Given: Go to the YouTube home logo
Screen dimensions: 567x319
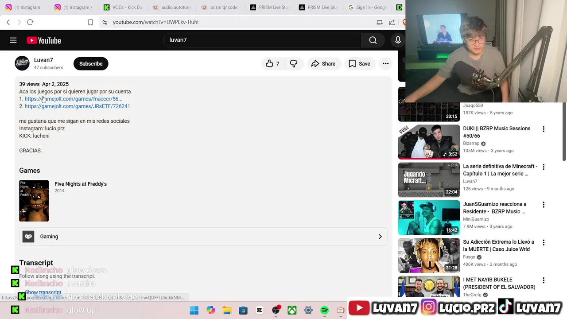Looking at the screenshot, I should (44, 40).
